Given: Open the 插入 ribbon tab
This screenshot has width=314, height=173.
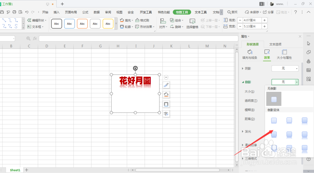Looking at the screenshot, I should pos(57,12).
